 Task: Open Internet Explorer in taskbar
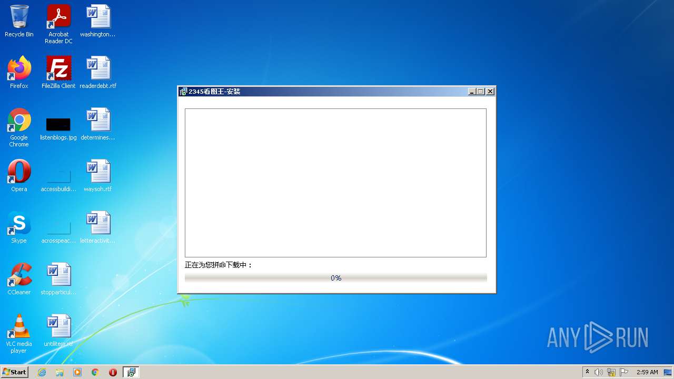(42, 372)
